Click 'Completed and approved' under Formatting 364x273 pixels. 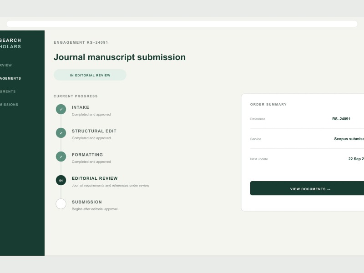(x=91, y=162)
